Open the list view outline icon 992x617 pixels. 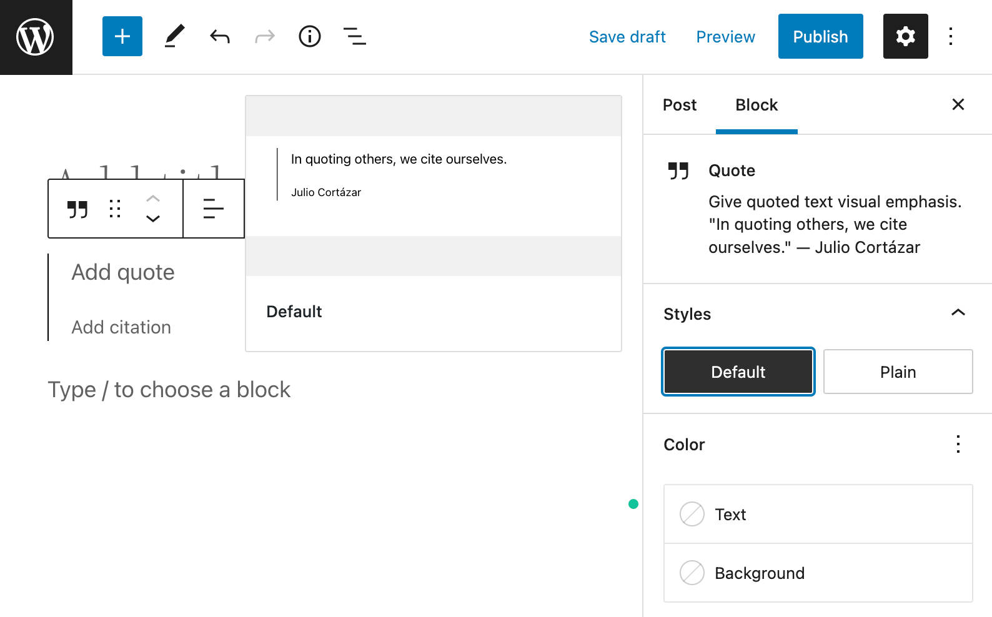pyautogui.click(x=355, y=36)
